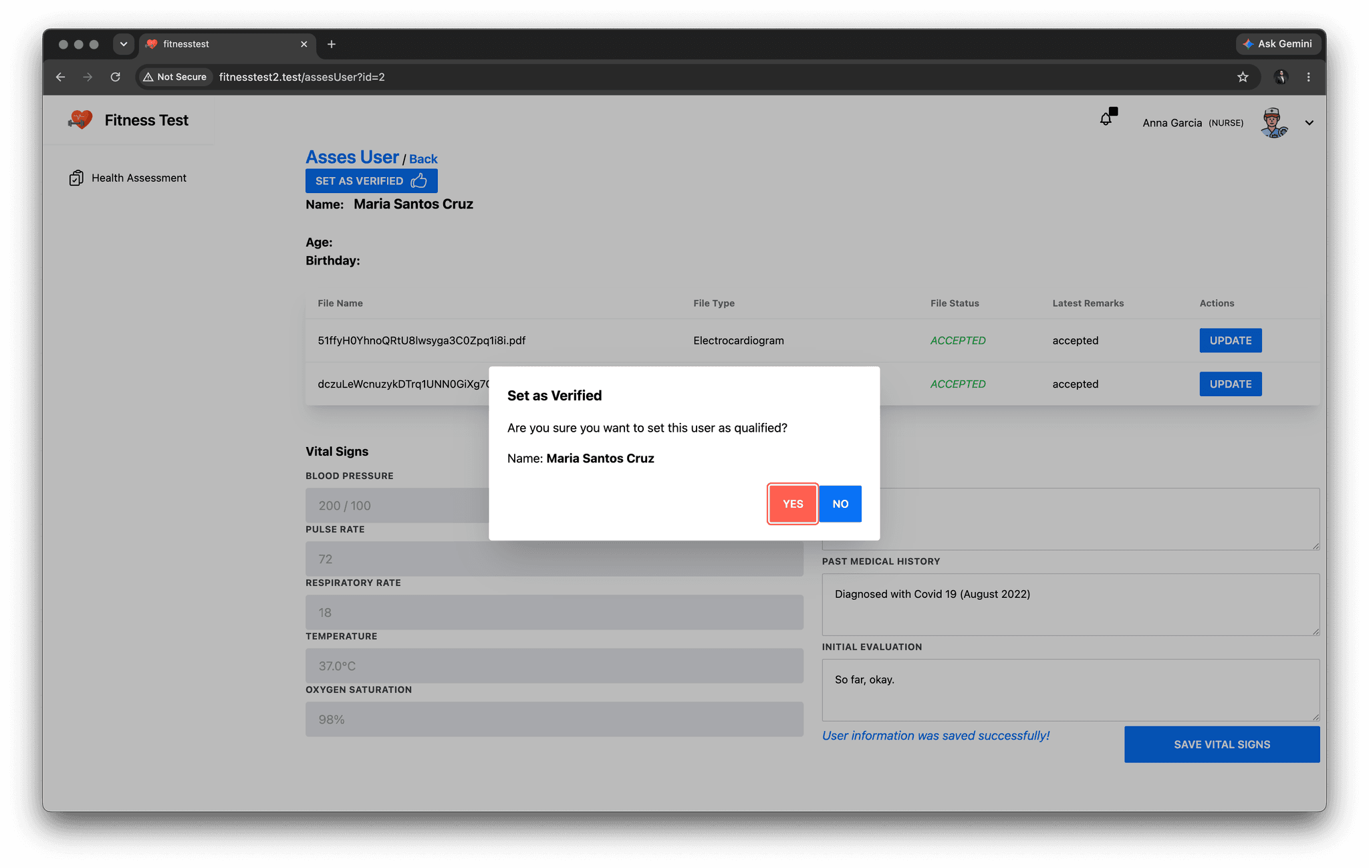Click the SAVE VITAL SIGNS button

pos(1222,744)
